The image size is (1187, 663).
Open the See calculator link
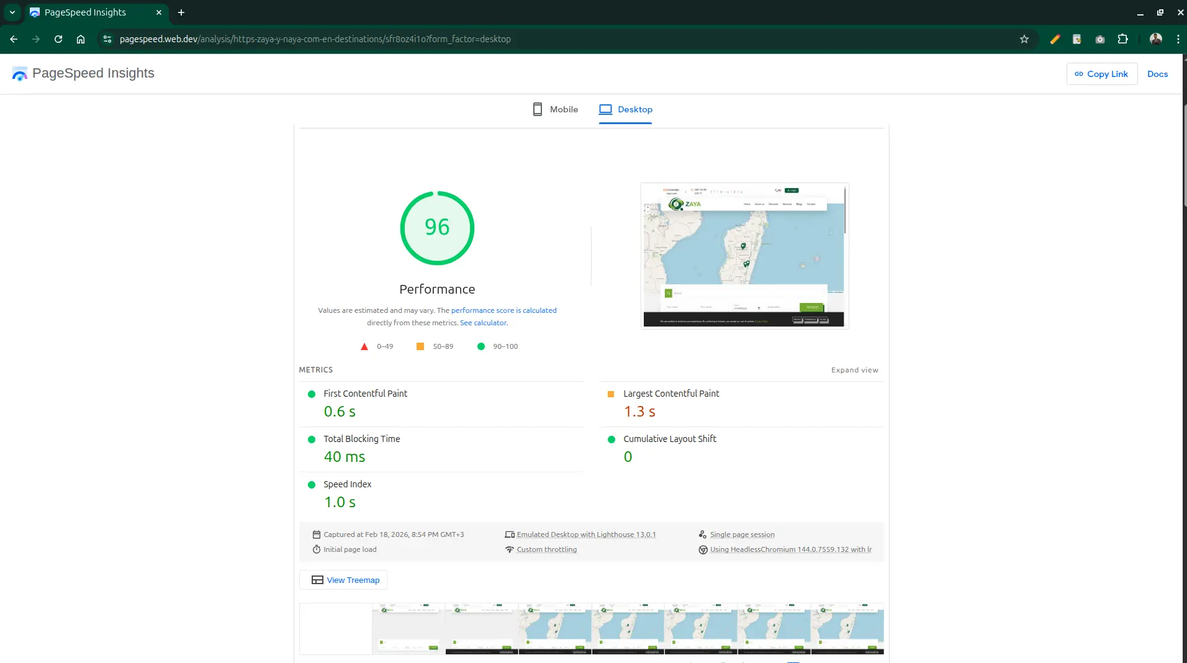483,323
